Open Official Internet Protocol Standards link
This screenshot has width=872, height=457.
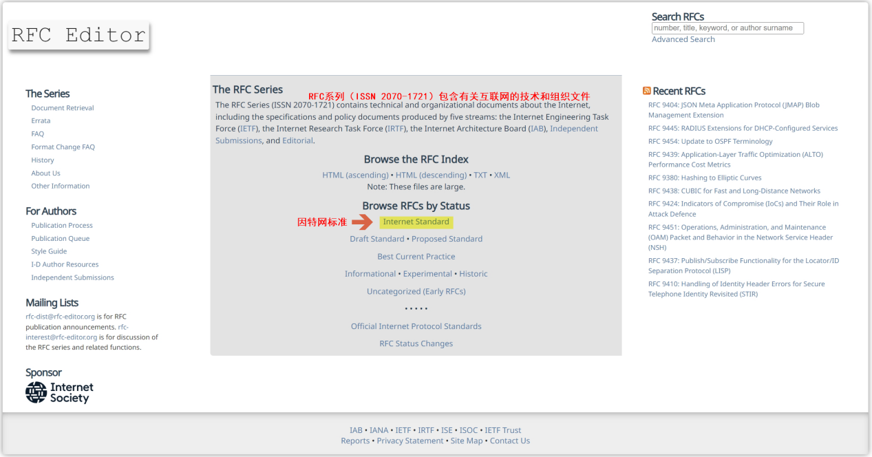[x=416, y=326]
